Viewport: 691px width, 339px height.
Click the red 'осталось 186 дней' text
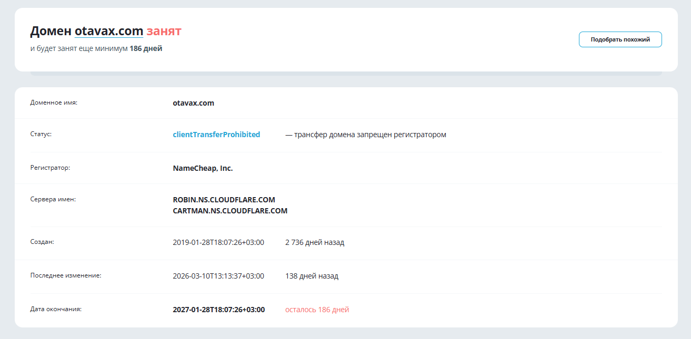(317, 310)
